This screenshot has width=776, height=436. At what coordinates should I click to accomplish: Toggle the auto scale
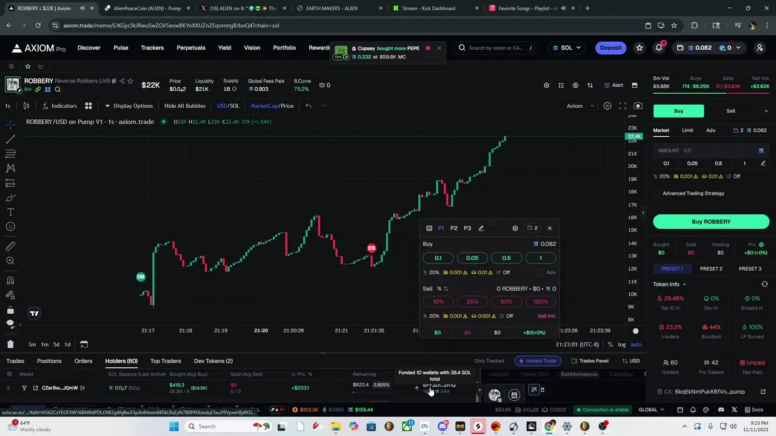[x=636, y=345]
